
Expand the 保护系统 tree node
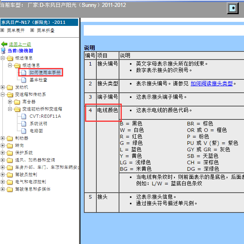click(x=2, y=153)
